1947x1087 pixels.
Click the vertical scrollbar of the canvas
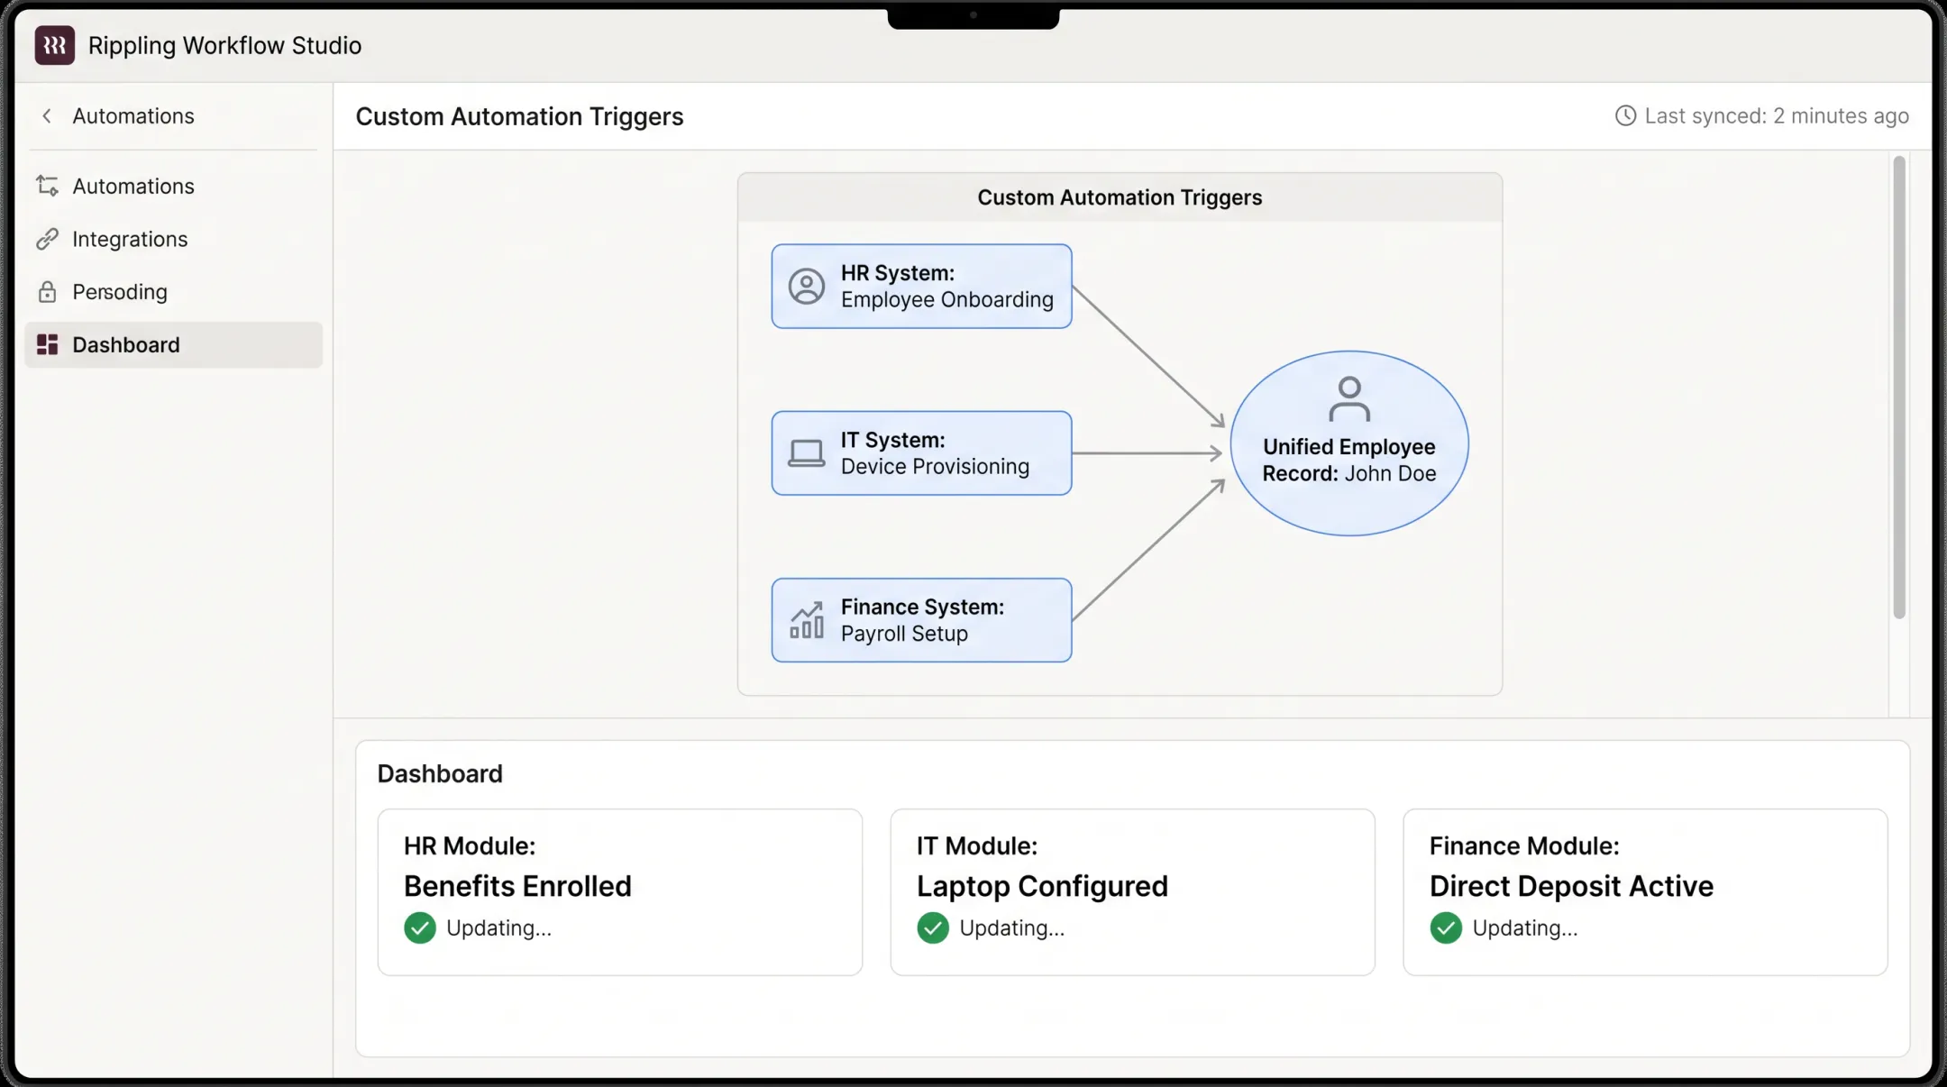(x=1899, y=388)
